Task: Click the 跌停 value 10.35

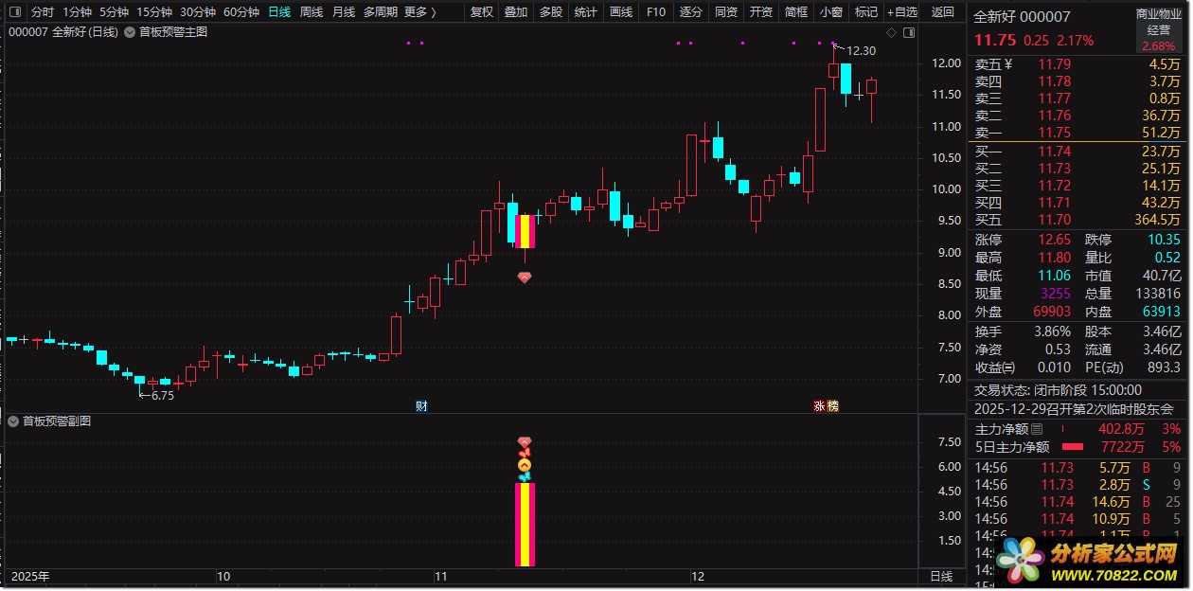Action: tap(1163, 240)
